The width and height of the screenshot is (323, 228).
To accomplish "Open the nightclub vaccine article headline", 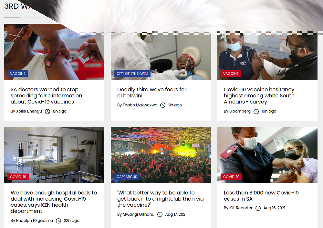I will (x=161, y=199).
